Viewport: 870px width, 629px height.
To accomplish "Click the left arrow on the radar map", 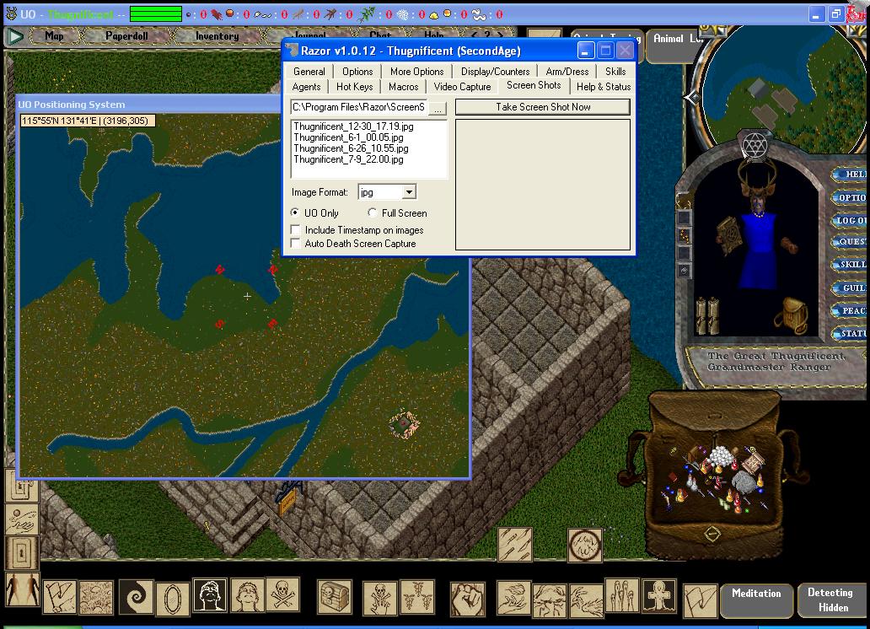I will tap(691, 98).
